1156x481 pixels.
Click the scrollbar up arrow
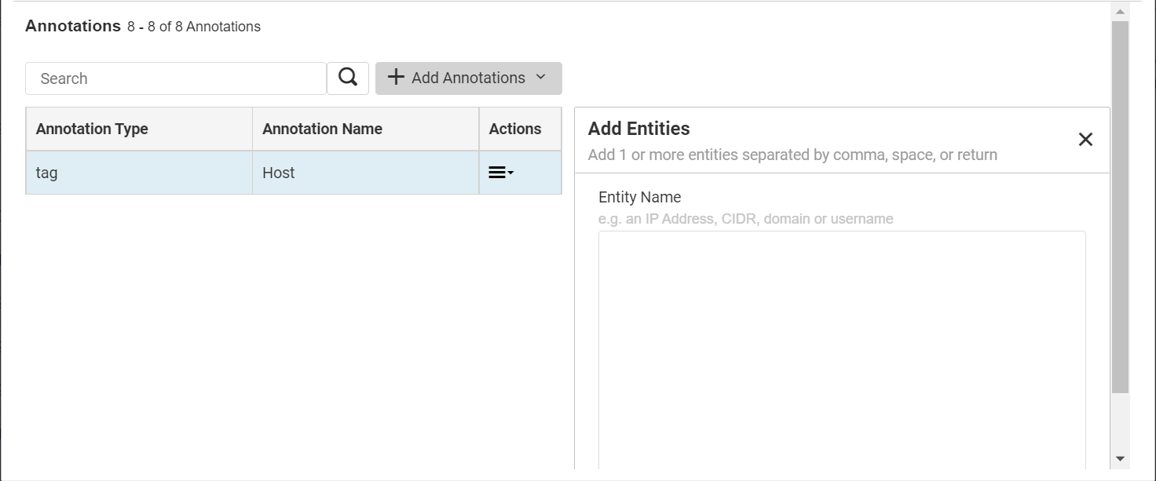pyautogui.click(x=1120, y=10)
